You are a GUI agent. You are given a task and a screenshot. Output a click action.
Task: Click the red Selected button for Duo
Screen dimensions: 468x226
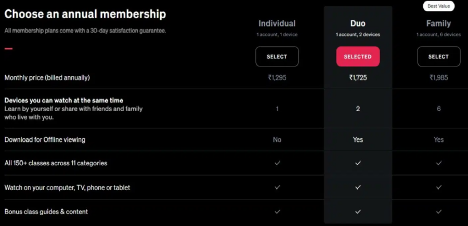click(x=358, y=57)
